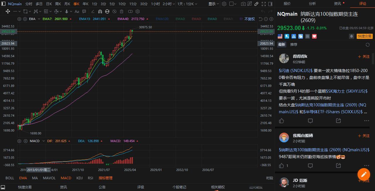The height and width of the screenshot is (191, 375).
Task: Follow user 得得得k via 关注
Action: [364, 57]
